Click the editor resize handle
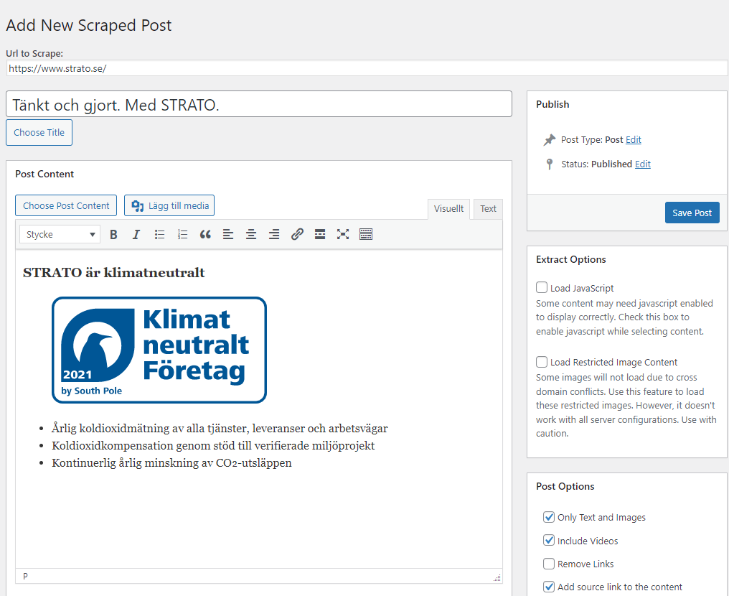This screenshot has width=729, height=596. click(497, 577)
